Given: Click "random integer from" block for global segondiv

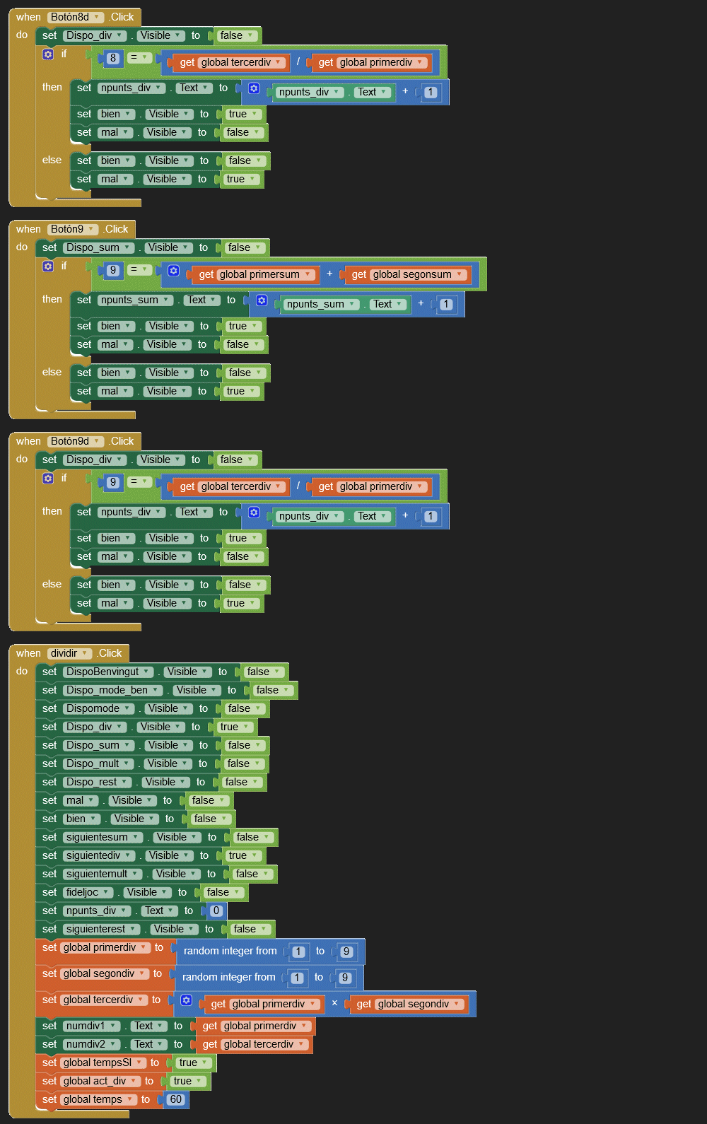Looking at the screenshot, I should pos(228,977).
